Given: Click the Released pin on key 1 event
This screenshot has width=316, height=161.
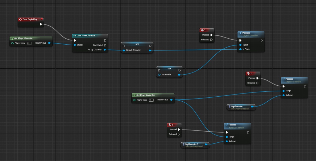Looking at the screenshot, I should 211,40.
